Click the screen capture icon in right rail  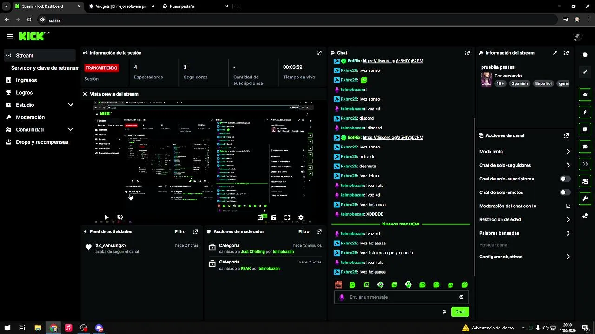[x=585, y=95]
